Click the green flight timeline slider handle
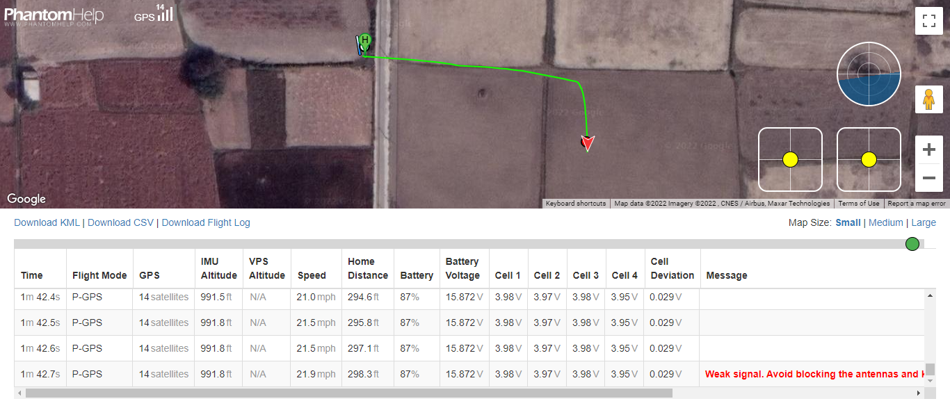Screen dimensions: 950x408 coord(912,244)
